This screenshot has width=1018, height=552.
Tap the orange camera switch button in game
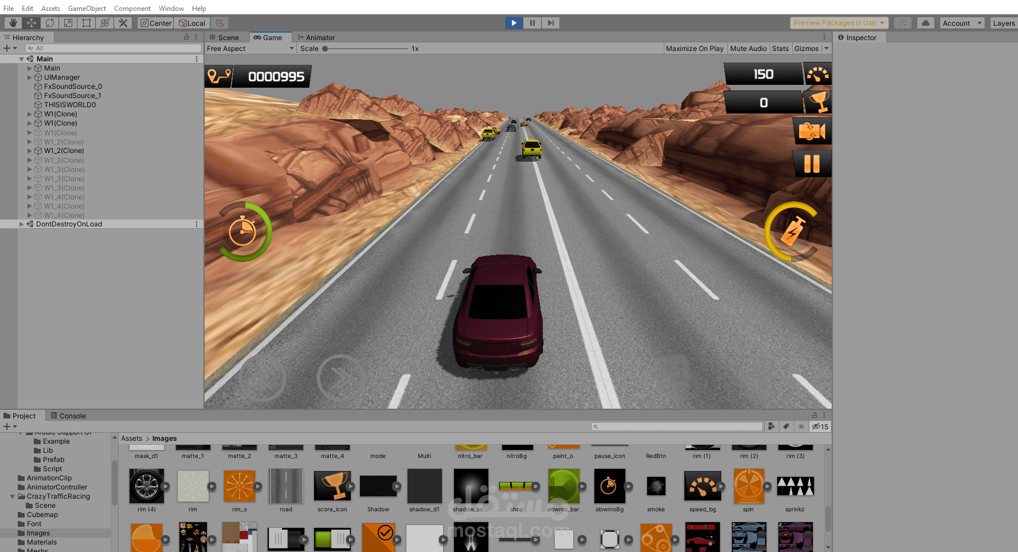click(x=812, y=132)
